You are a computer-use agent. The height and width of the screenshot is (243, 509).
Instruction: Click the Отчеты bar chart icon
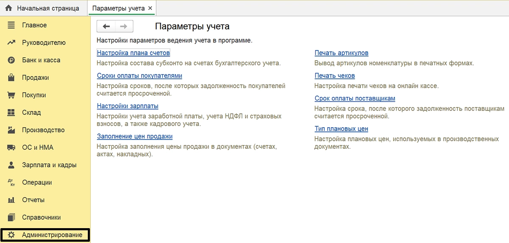tap(11, 200)
